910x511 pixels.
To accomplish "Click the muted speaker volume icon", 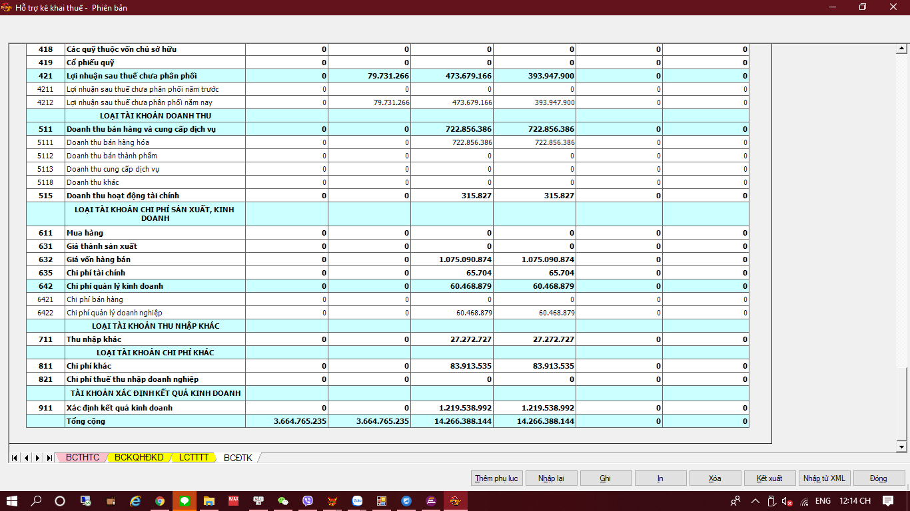I will click(787, 501).
